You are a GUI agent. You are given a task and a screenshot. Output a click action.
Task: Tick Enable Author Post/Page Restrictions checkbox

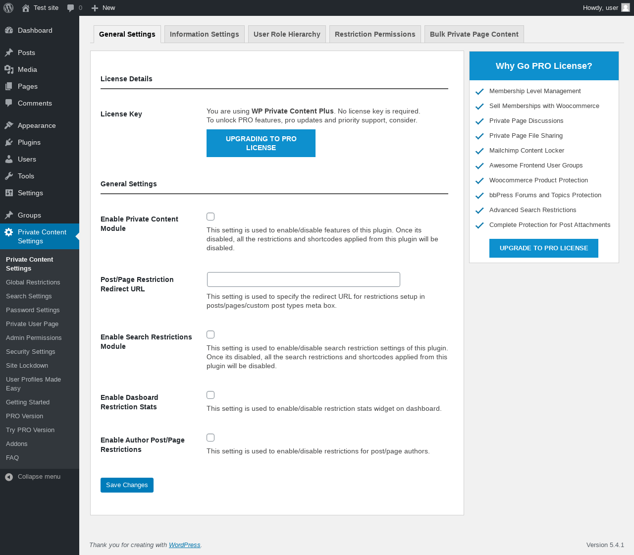pos(211,438)
